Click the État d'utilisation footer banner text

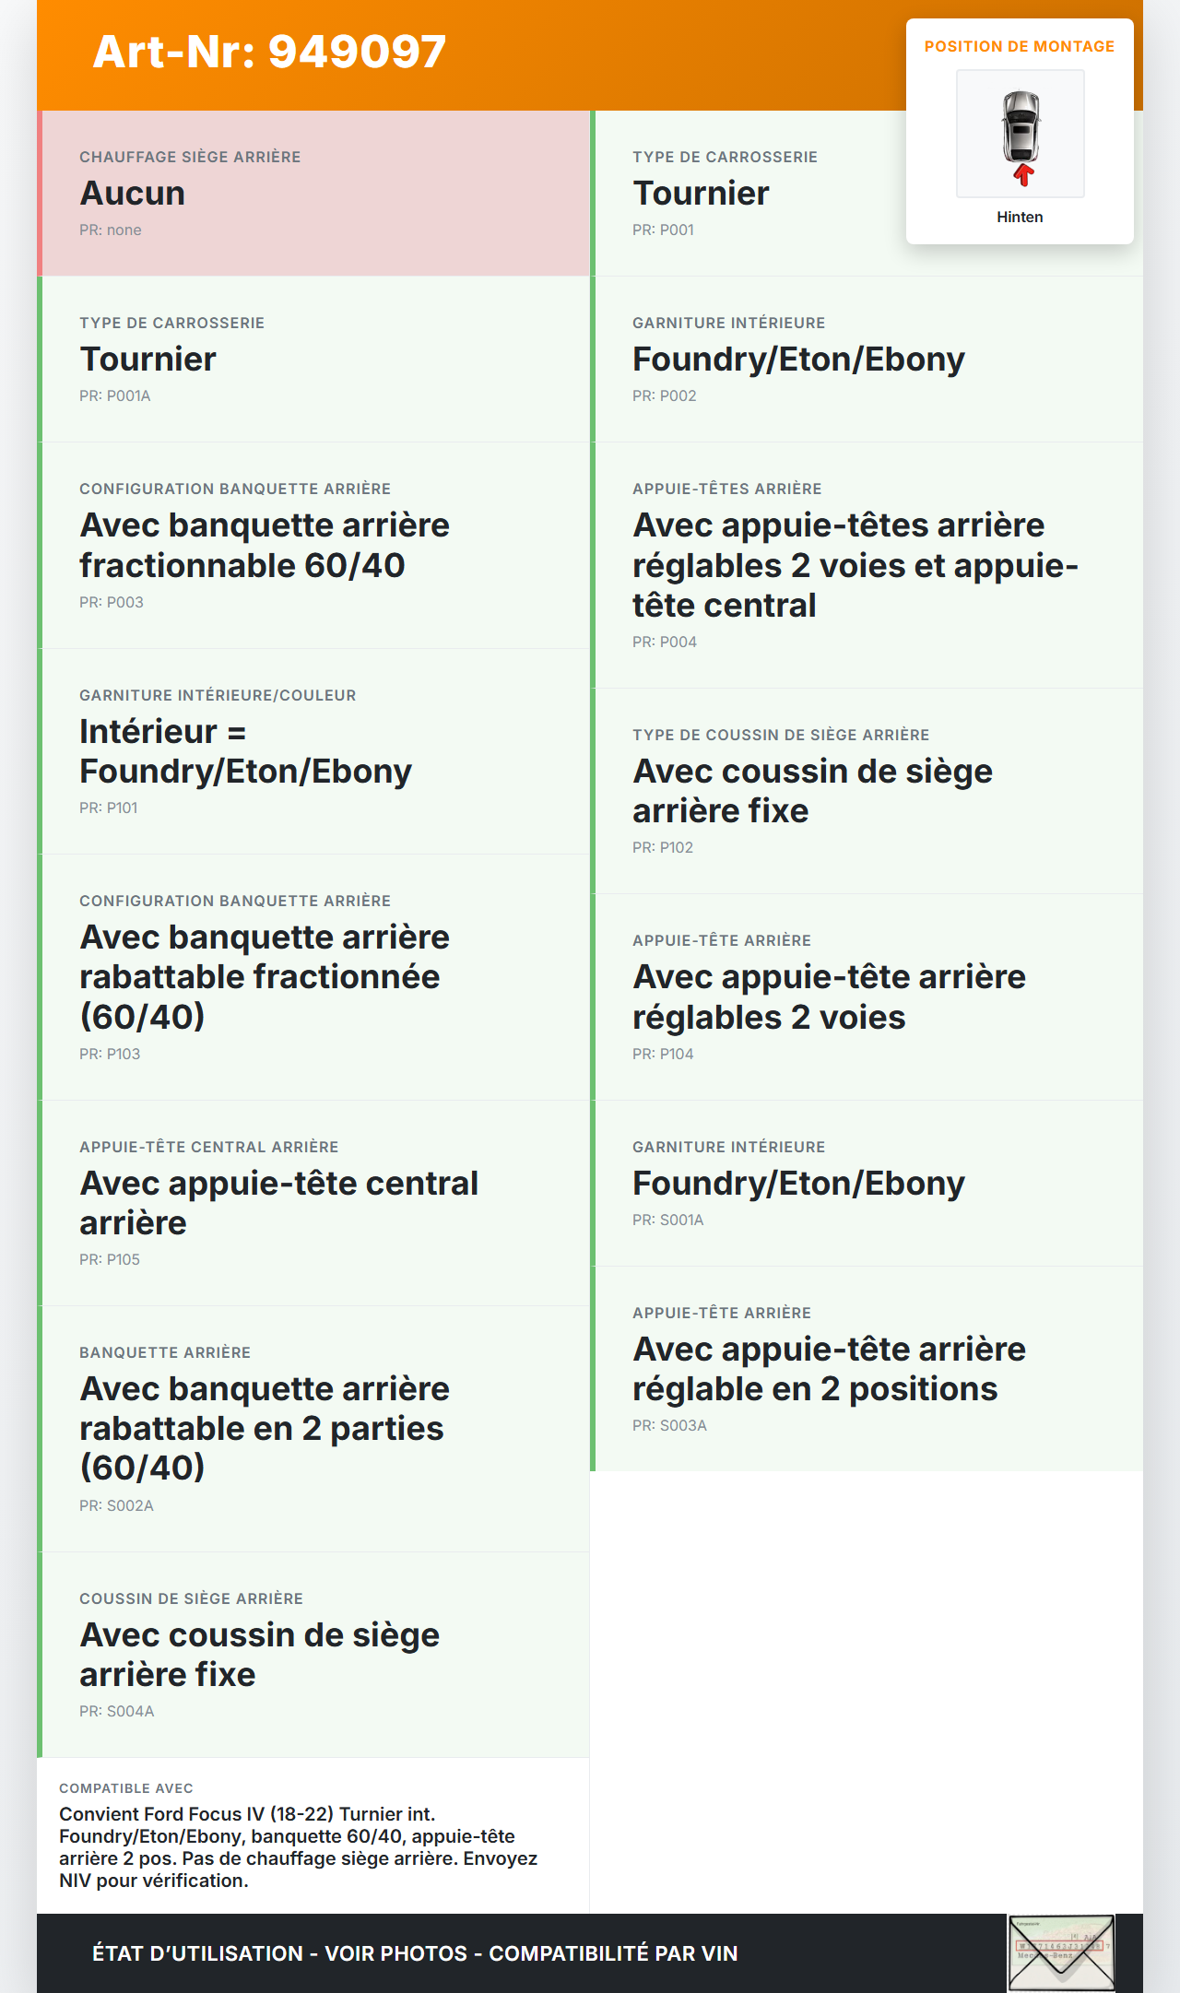(x=415, y=1953)
